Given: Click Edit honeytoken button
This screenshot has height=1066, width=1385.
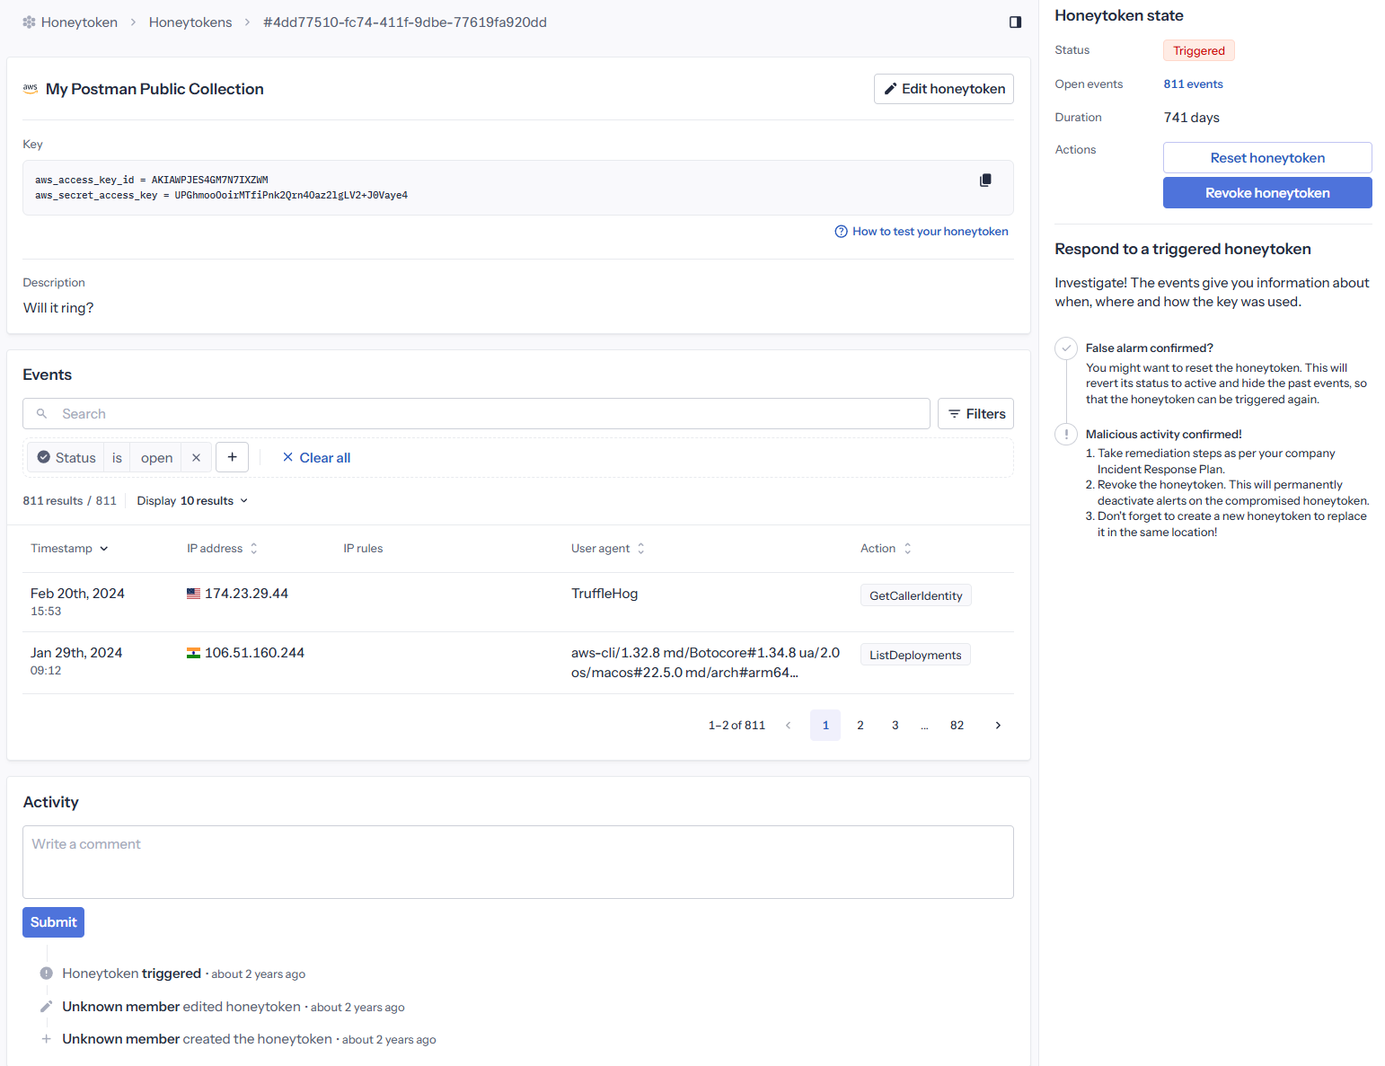Looking at the screenshot, I should click(x=944, y=89).
